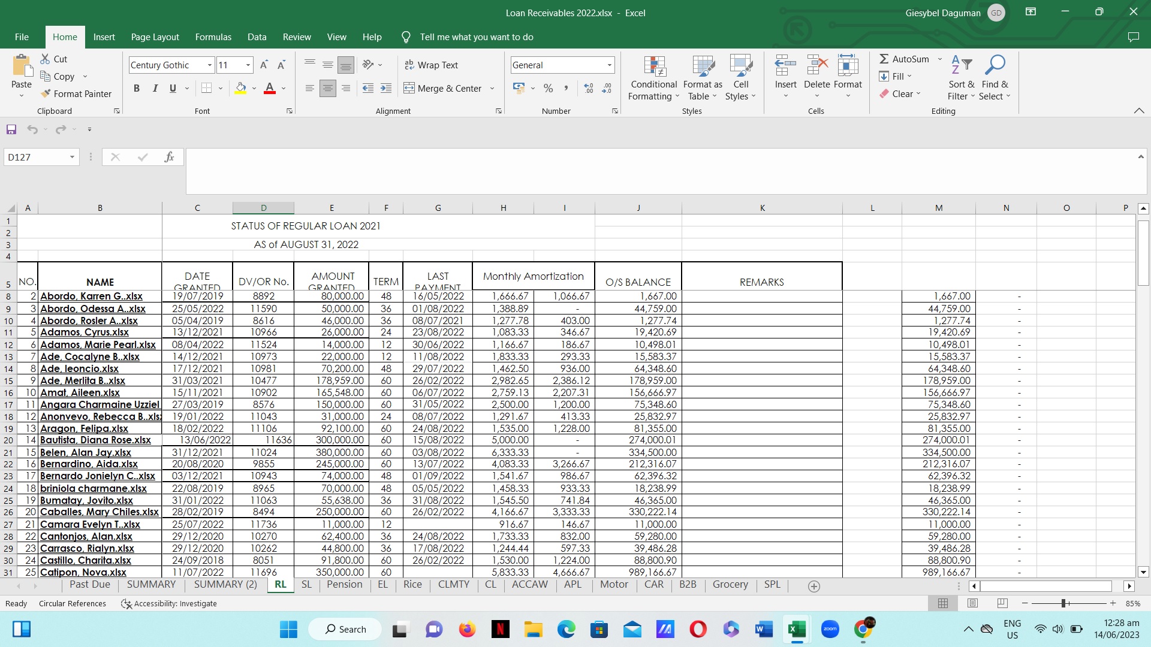This screenshot has height=647, width=1151.
Task: Open the Formulas ribbon tab
Action: click(x=213, y=37)
